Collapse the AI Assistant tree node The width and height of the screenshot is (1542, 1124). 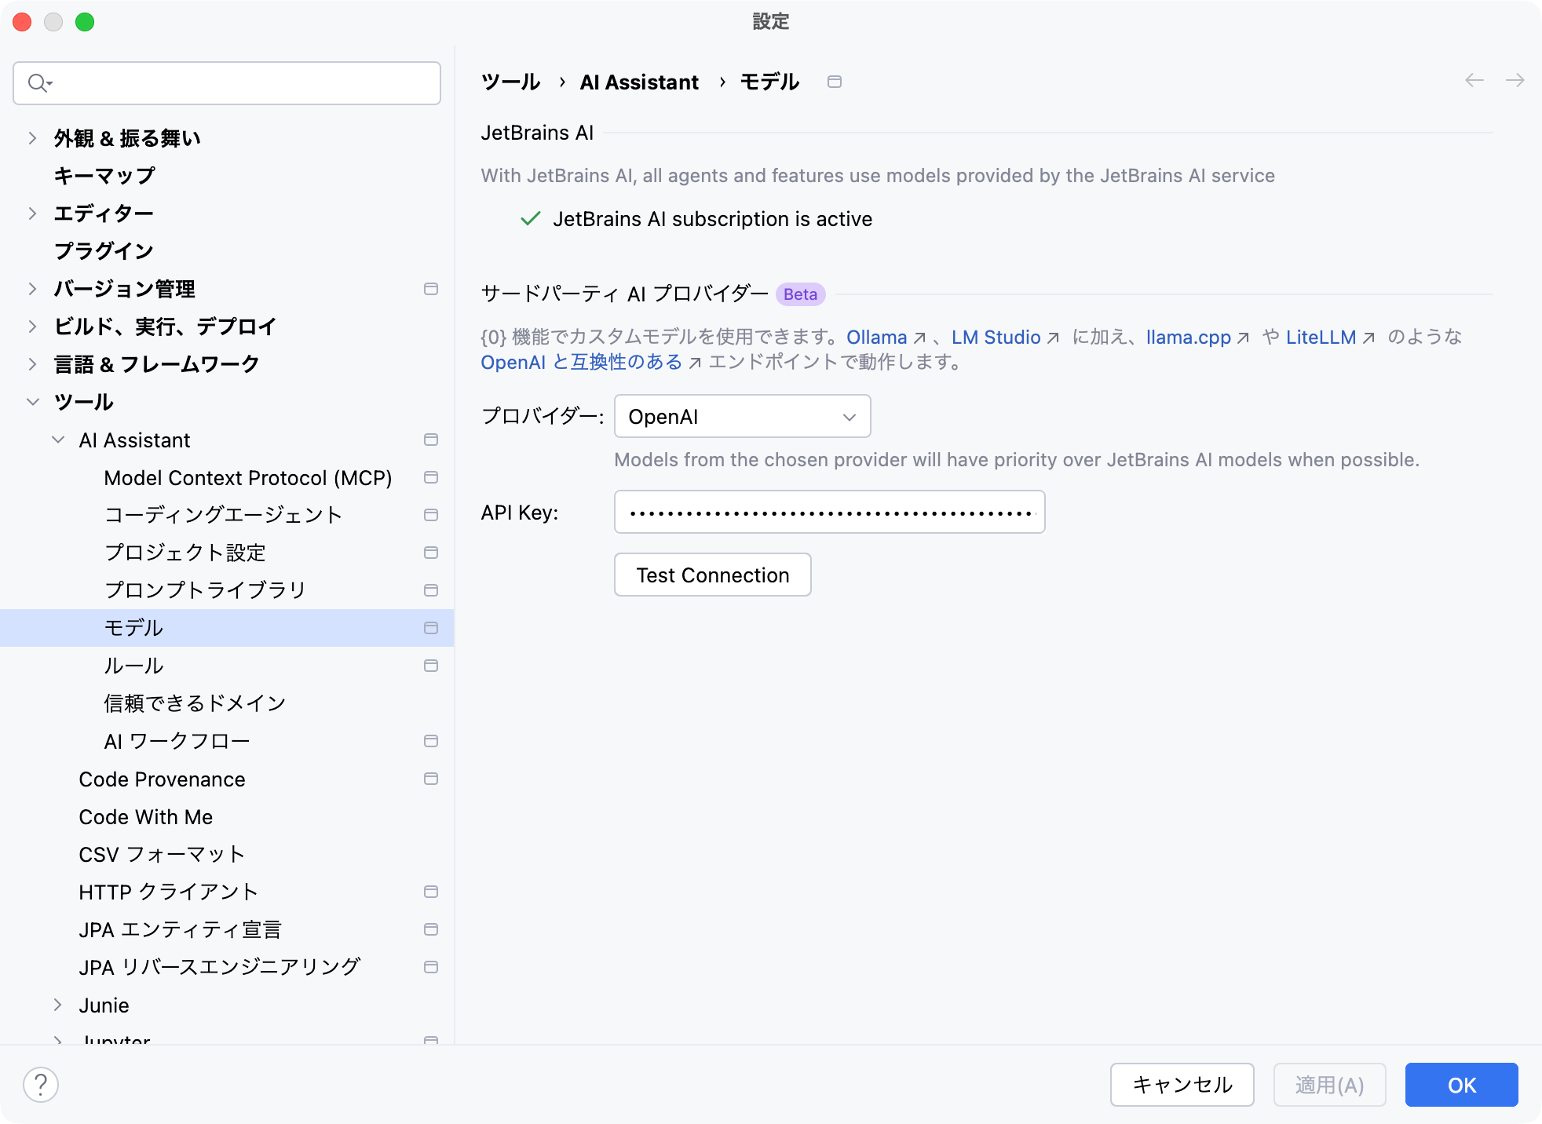(58, 440)
